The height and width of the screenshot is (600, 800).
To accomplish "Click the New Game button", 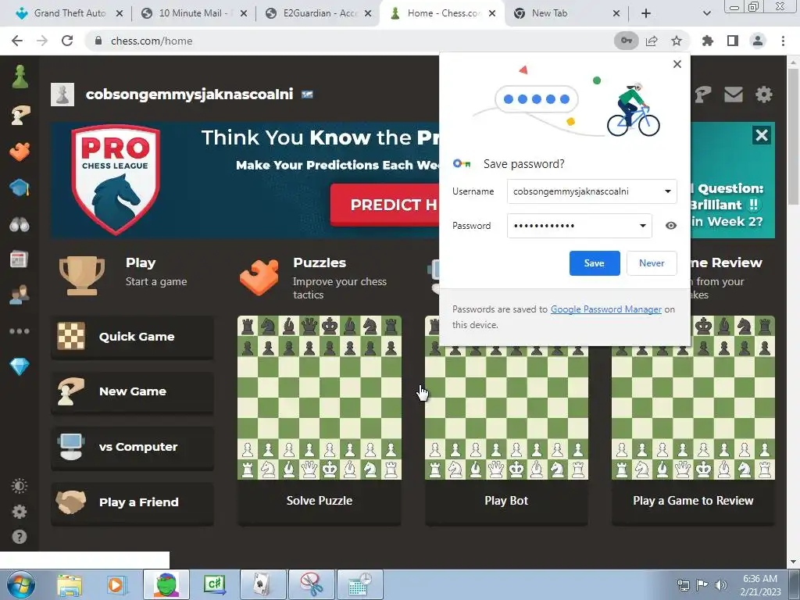I will click(132, 391).
